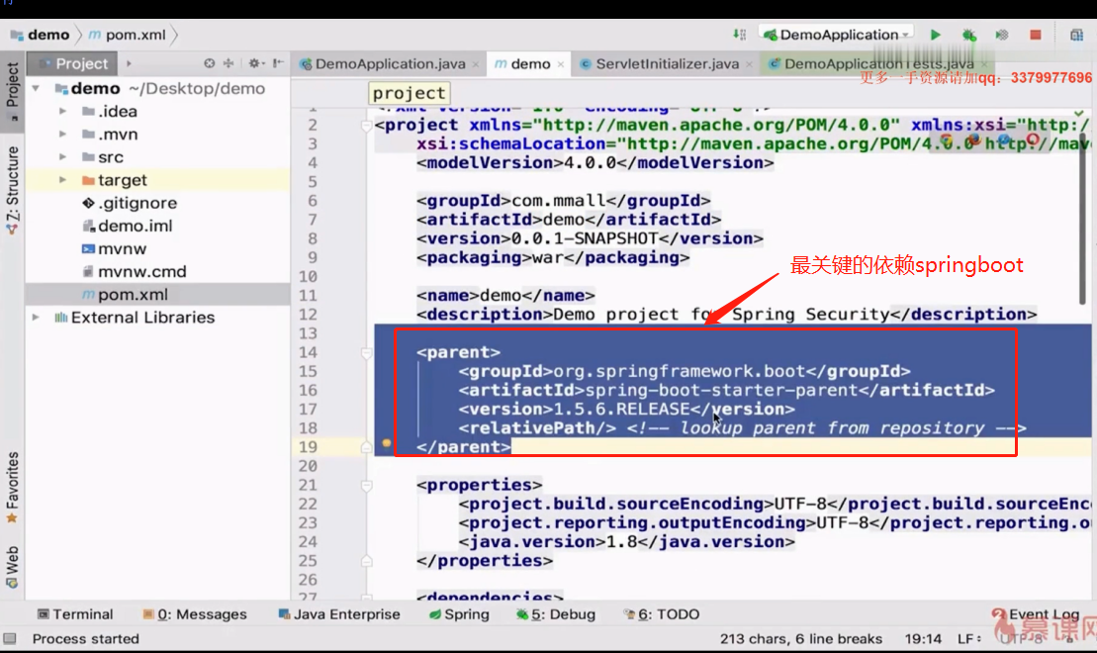Change line separator LF in status bar
1097x653 pixels.
tap(969, 639)
